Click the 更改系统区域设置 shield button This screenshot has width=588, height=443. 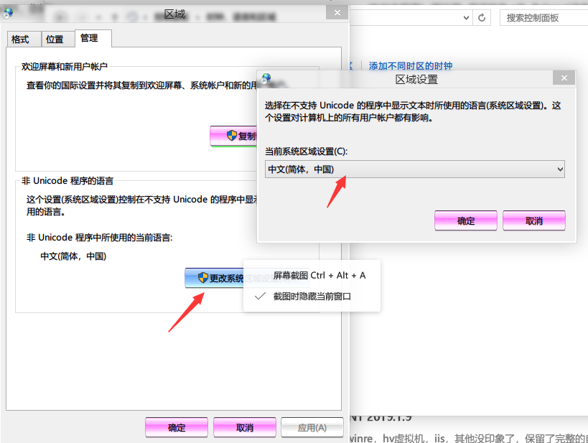tap(214, 278)
